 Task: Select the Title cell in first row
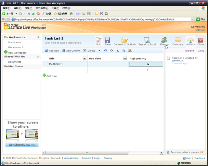(67, 64)
